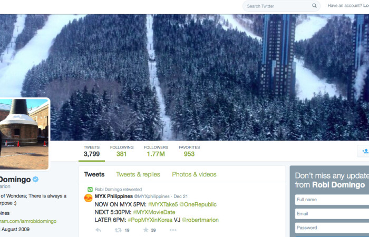Open the Favorites 953 list
This screenshot has height=237, width=369.
pos(189,151)
